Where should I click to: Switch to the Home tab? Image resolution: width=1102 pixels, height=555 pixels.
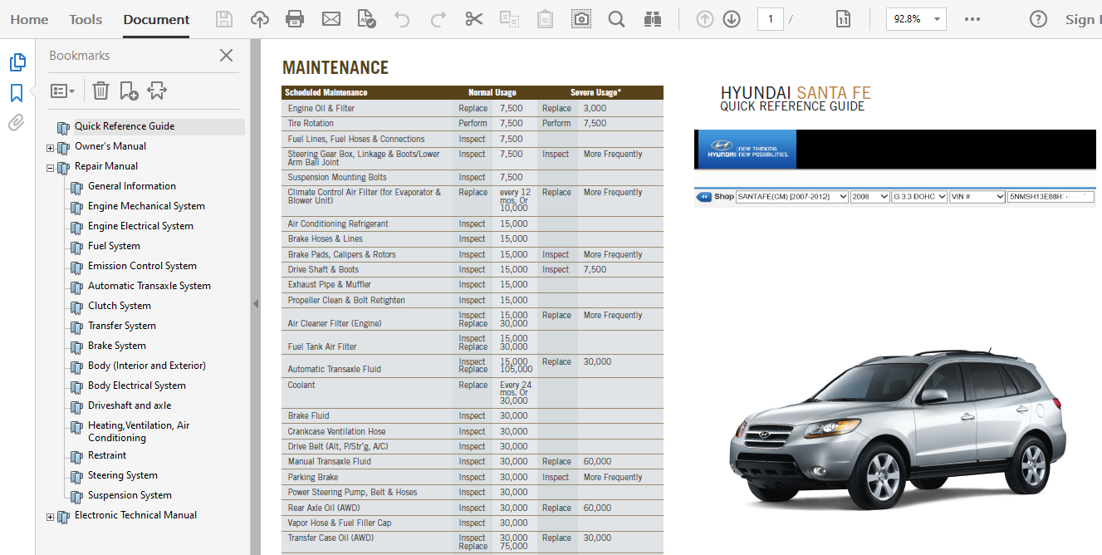(29, 19)
